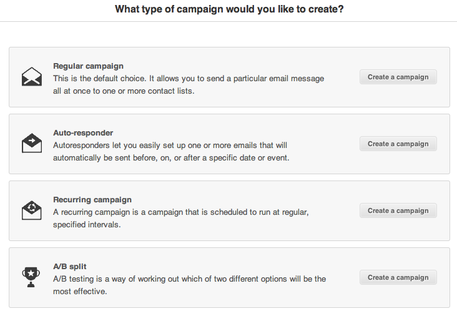
Task: Click the A/B testing description paragraph
Action: (x=189, y=285)
